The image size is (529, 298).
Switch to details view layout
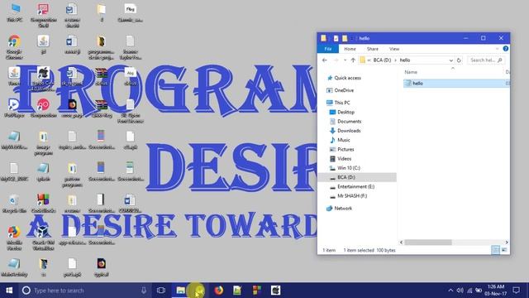(x=495, y=250)
